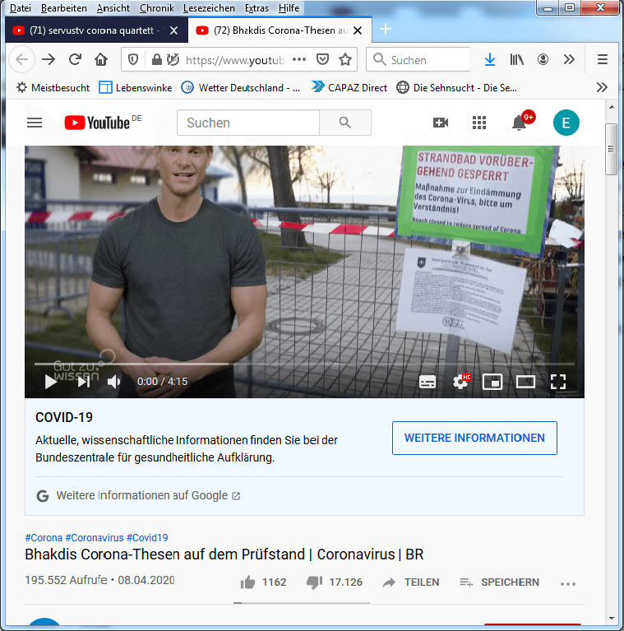Skip to the next video

83,382
